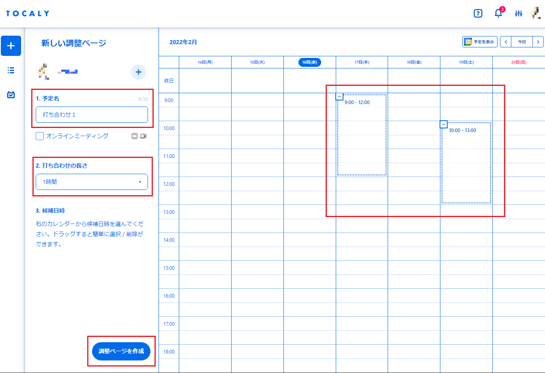Click the 予定名 input field
This screenshot has height=373, width=545.
92,115
